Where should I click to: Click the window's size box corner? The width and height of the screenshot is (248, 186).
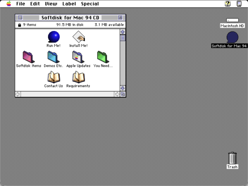123,94
